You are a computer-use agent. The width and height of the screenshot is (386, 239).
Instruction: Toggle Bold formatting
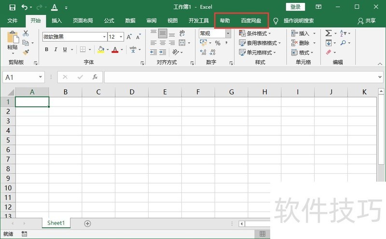point(47,49)
